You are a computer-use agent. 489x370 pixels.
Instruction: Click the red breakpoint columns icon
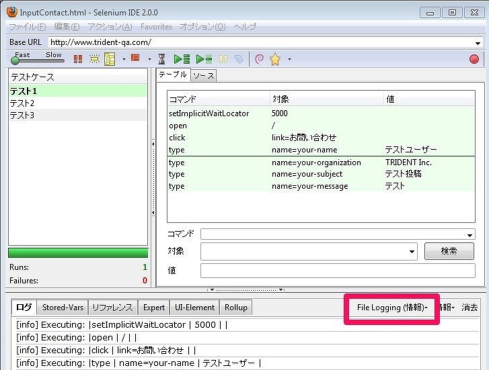[78, 59]
